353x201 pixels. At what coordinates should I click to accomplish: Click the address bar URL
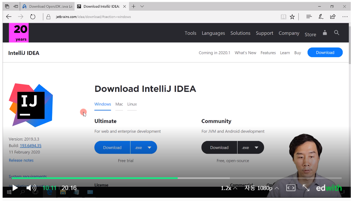(93, 17)
